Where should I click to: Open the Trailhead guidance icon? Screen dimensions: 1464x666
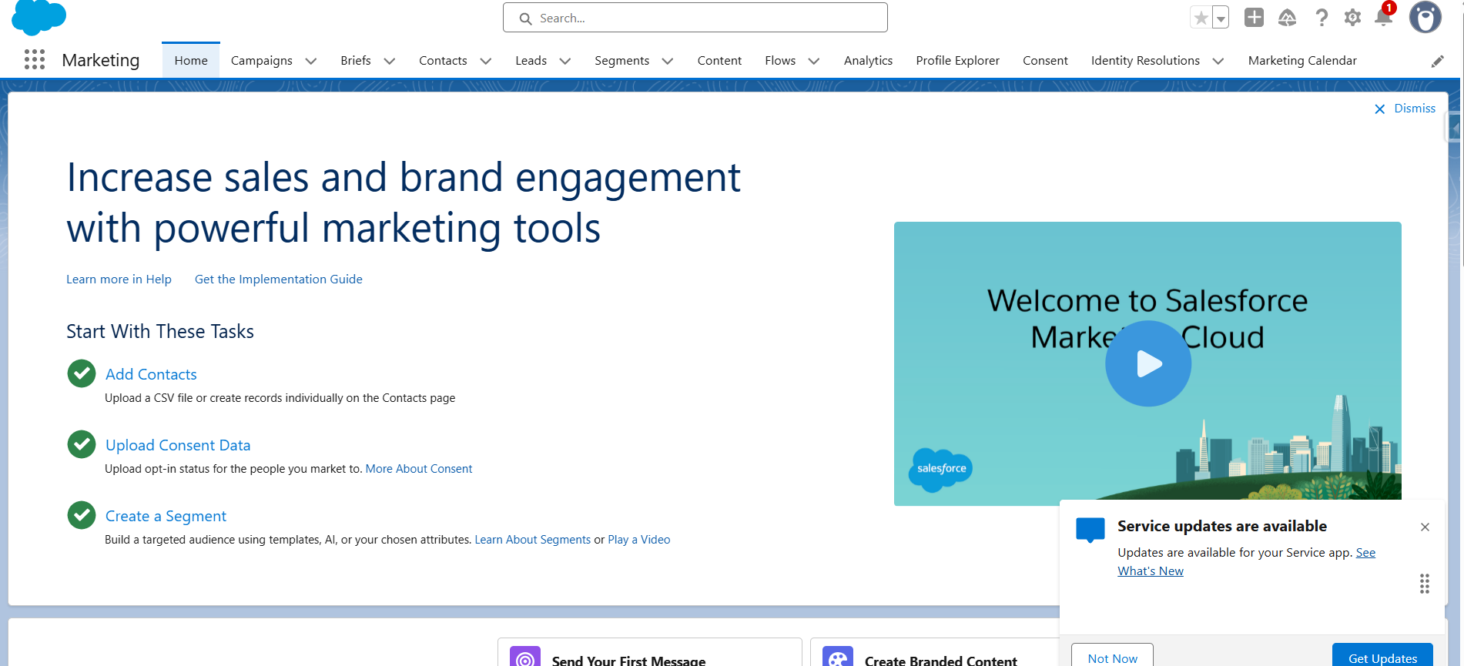click(x=1287, y=17)
